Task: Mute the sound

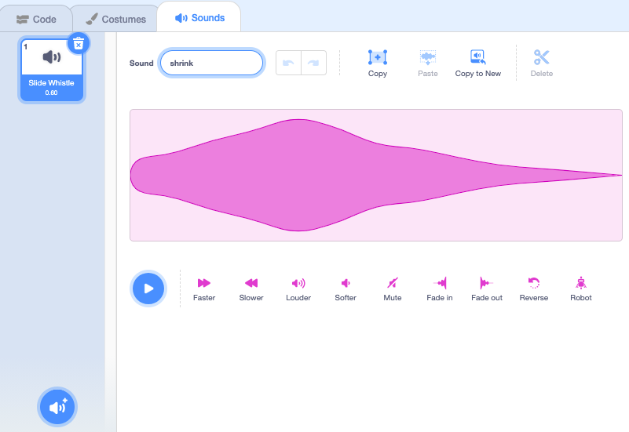Action: [393, 289]
